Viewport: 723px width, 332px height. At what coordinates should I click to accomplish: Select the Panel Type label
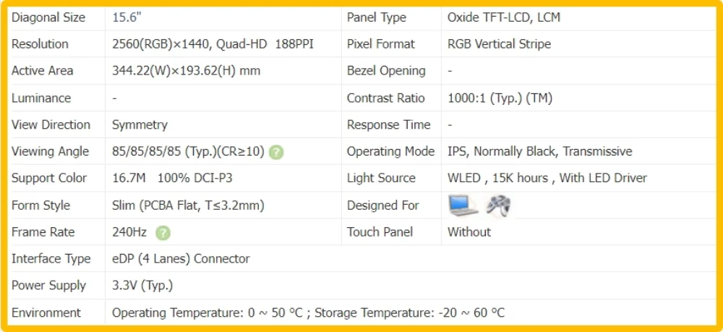click(376, 17)
